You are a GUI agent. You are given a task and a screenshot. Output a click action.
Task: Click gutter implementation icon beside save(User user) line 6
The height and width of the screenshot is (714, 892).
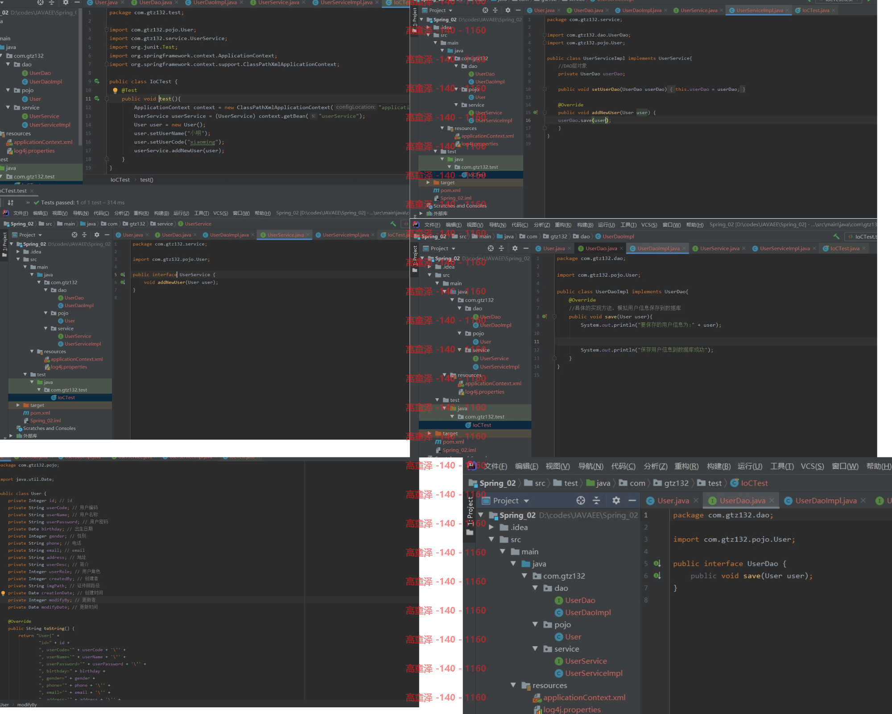(657, 576)
